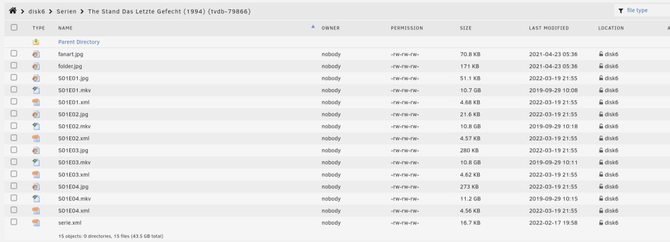Sort by the Permission column header
Screen dimensions: 670x242
407,28
